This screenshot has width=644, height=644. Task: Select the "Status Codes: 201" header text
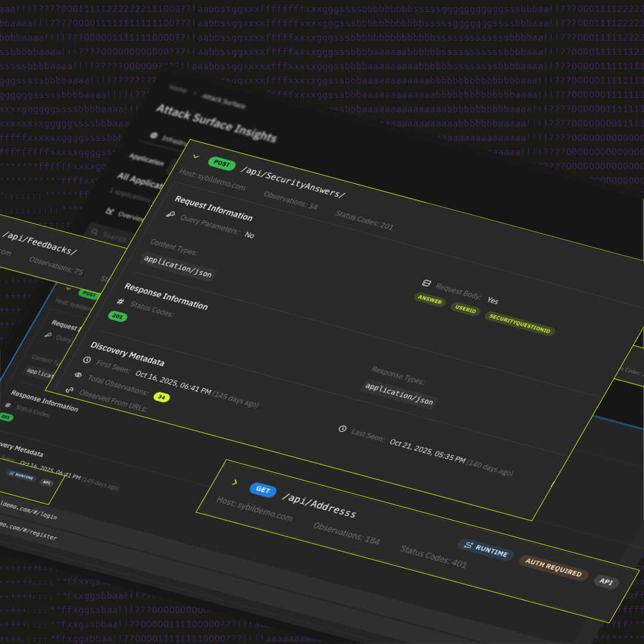click(x=364, y=220)
